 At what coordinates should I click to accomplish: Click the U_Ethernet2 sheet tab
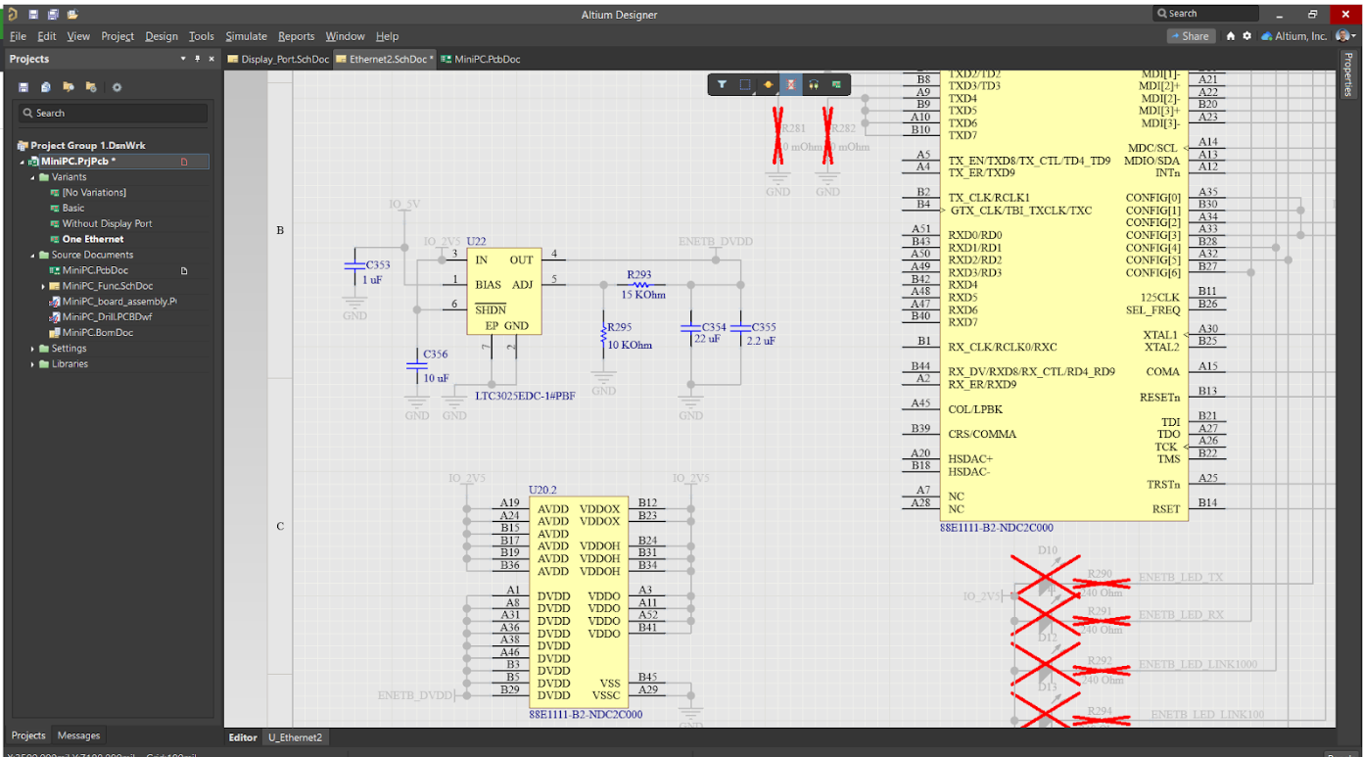coord(296,737)
